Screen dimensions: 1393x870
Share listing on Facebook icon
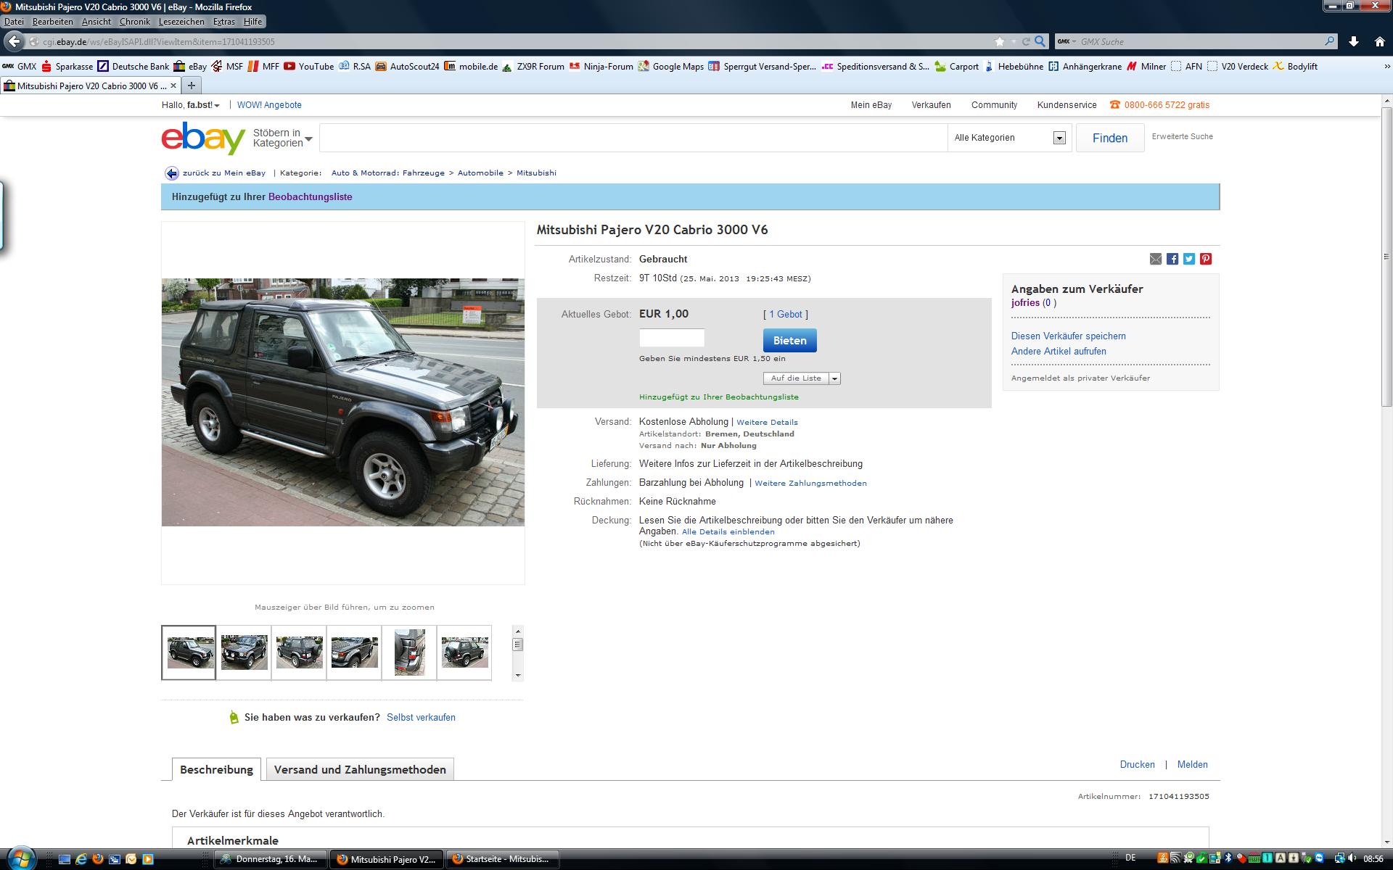click(x=1172, y=259)
